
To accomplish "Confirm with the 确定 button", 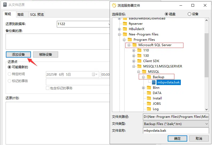I will [177, 139].
